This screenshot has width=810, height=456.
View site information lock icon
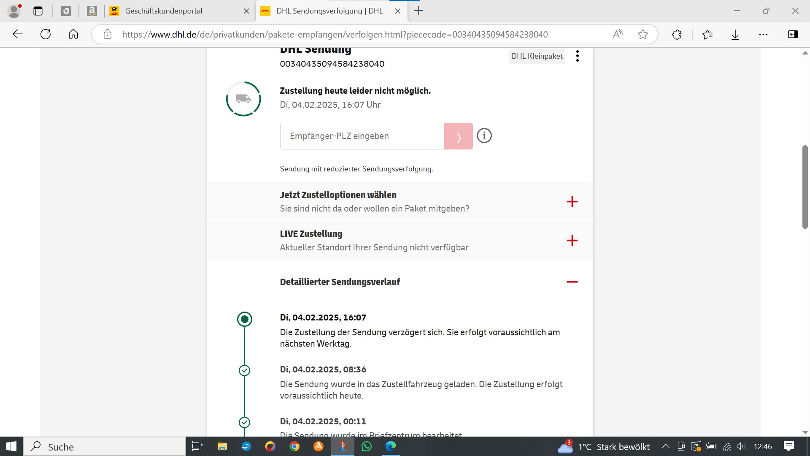click(108, 34)
